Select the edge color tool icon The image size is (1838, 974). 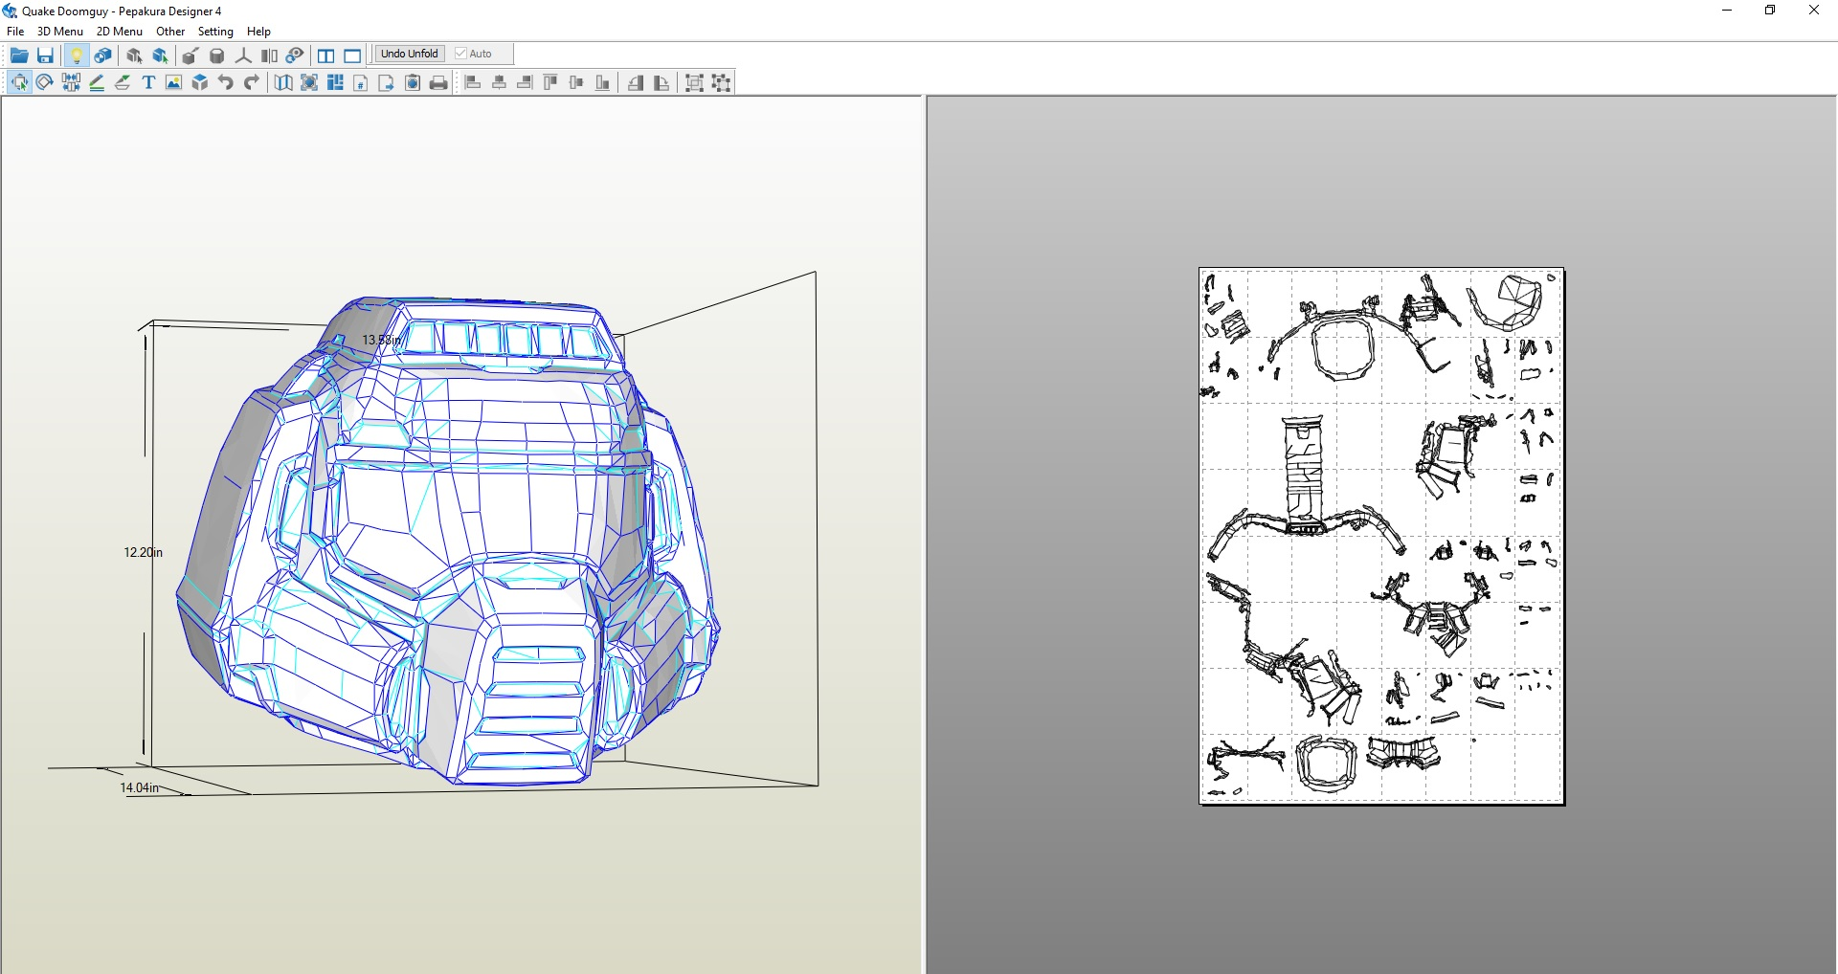(123, 82)
